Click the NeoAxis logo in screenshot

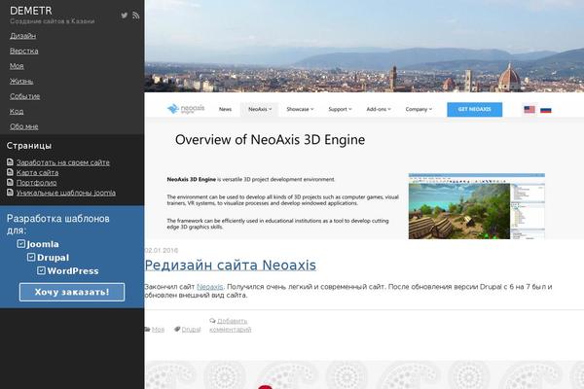click(186, 109)
